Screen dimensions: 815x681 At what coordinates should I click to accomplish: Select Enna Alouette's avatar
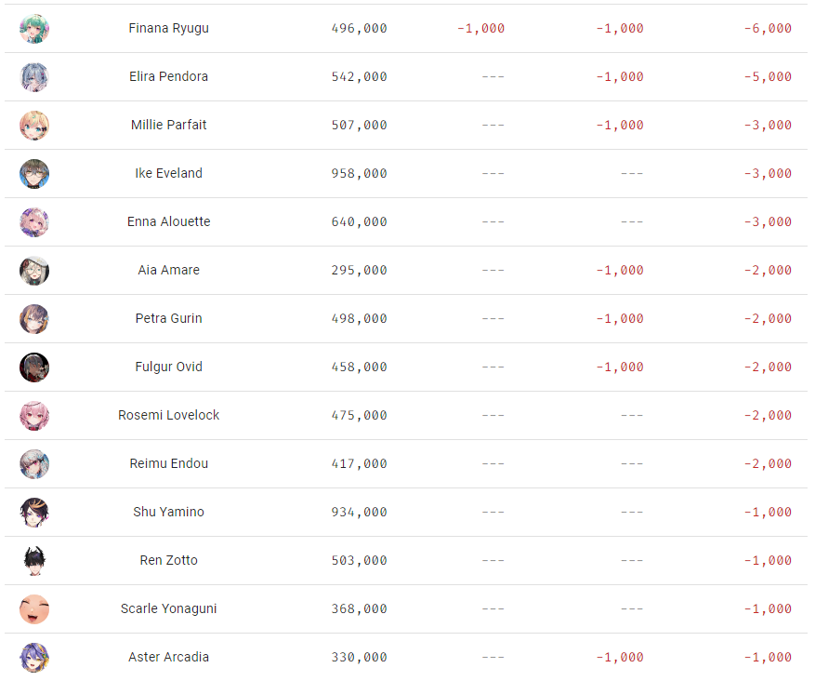(x=34, y=222)
